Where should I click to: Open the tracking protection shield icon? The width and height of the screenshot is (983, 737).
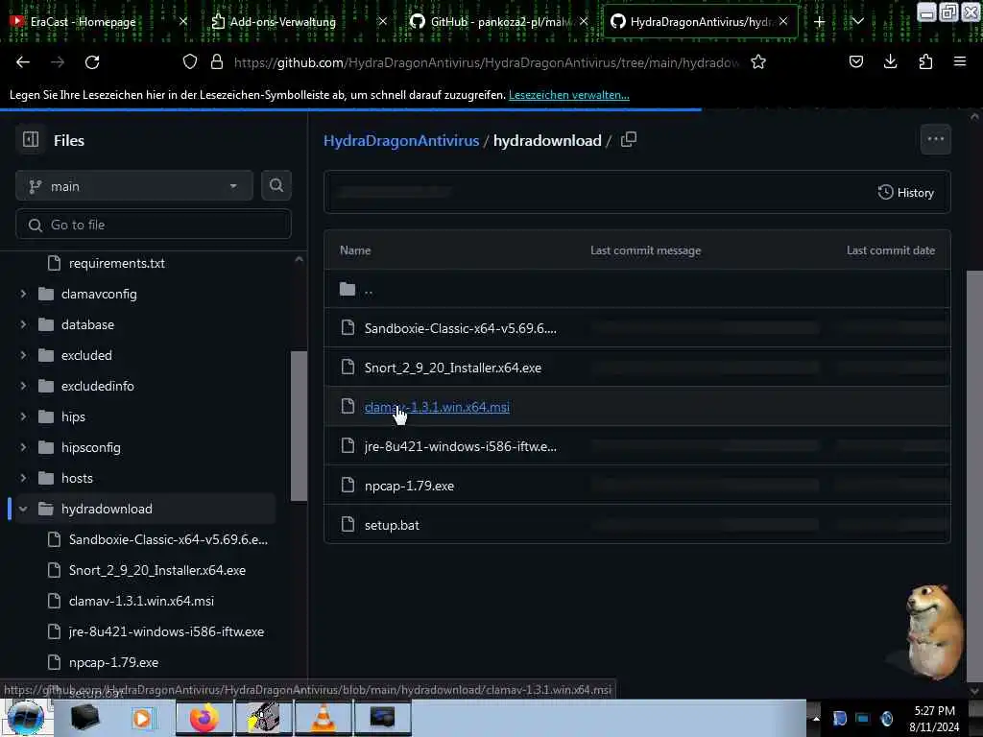coord(190,61)
